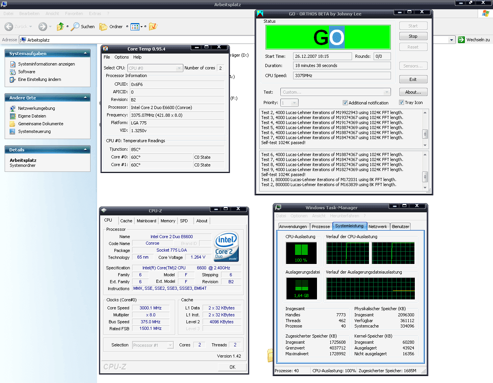Click Systeminformationen anzeigen icon
Viewport: 493px width, 383px height.
(13, 64)
